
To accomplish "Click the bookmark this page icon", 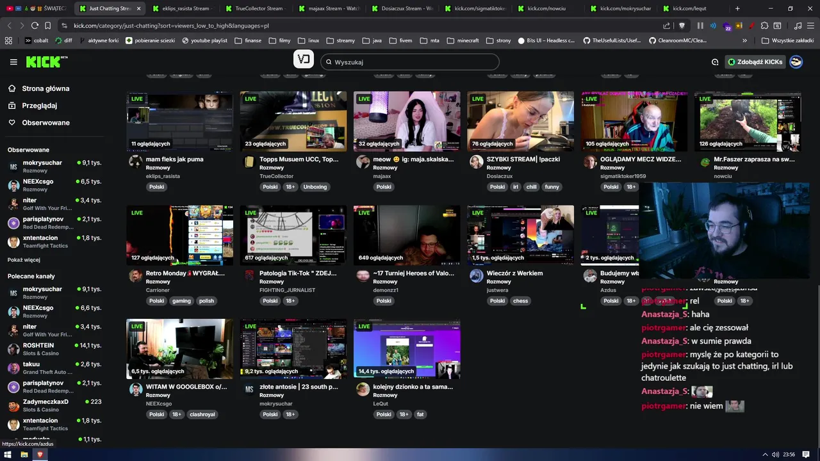I will (x=48, y=26).
